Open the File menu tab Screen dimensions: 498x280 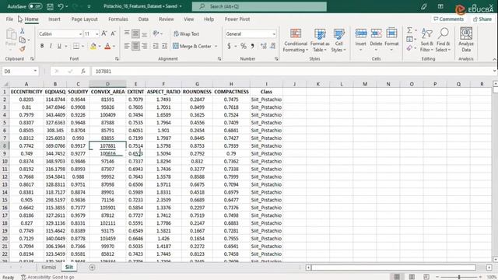click(9, 19)
